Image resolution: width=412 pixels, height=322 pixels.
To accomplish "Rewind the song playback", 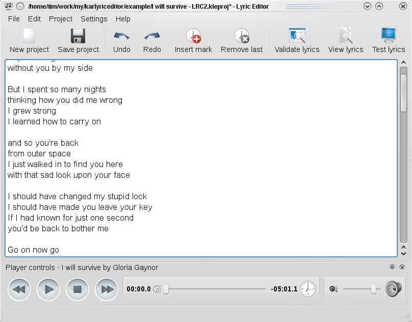I will [x=19, y=289].
